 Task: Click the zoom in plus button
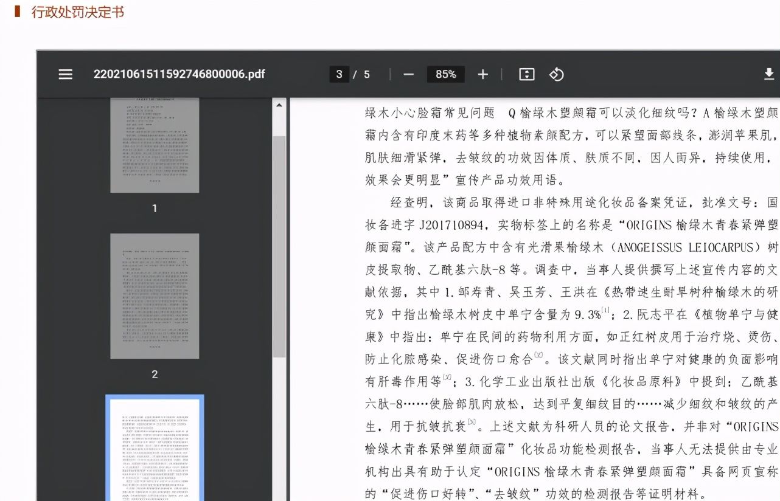coord(482,74)
